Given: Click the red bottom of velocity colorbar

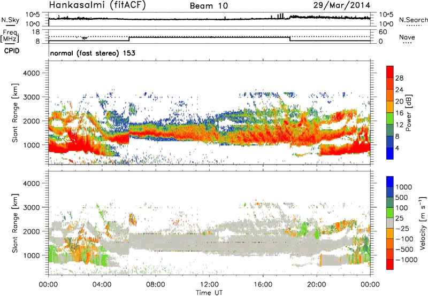Looking at the screenshot, I should coord(390,264).
